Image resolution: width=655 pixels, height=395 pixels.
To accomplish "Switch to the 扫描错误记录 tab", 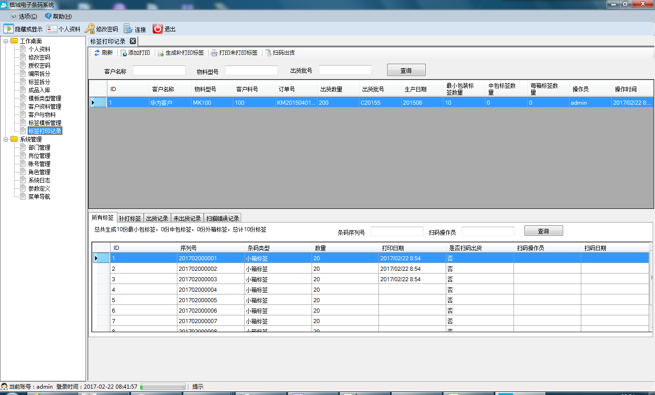I will 222,218.
